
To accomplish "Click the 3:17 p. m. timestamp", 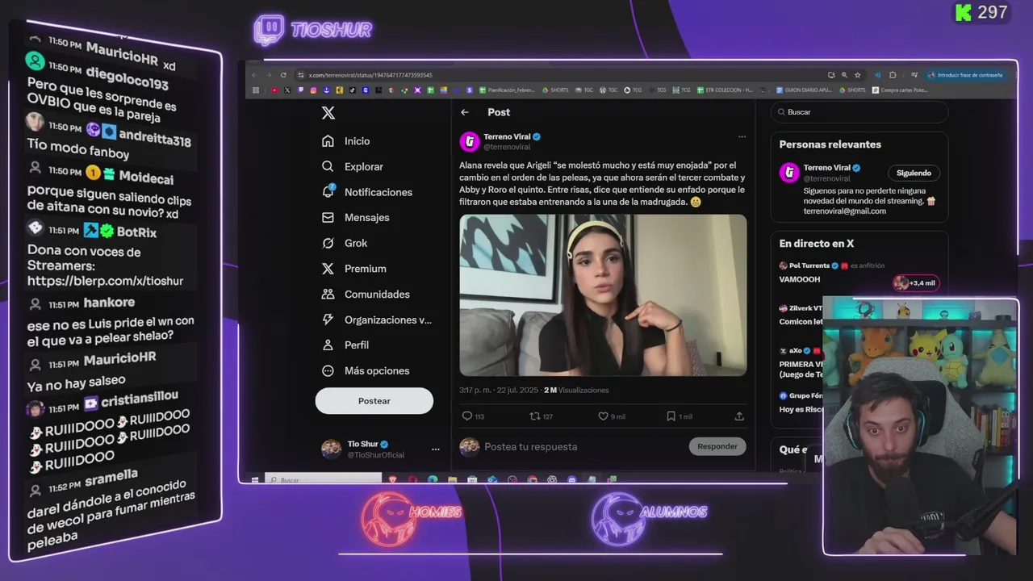I will [x=475, y=391].
